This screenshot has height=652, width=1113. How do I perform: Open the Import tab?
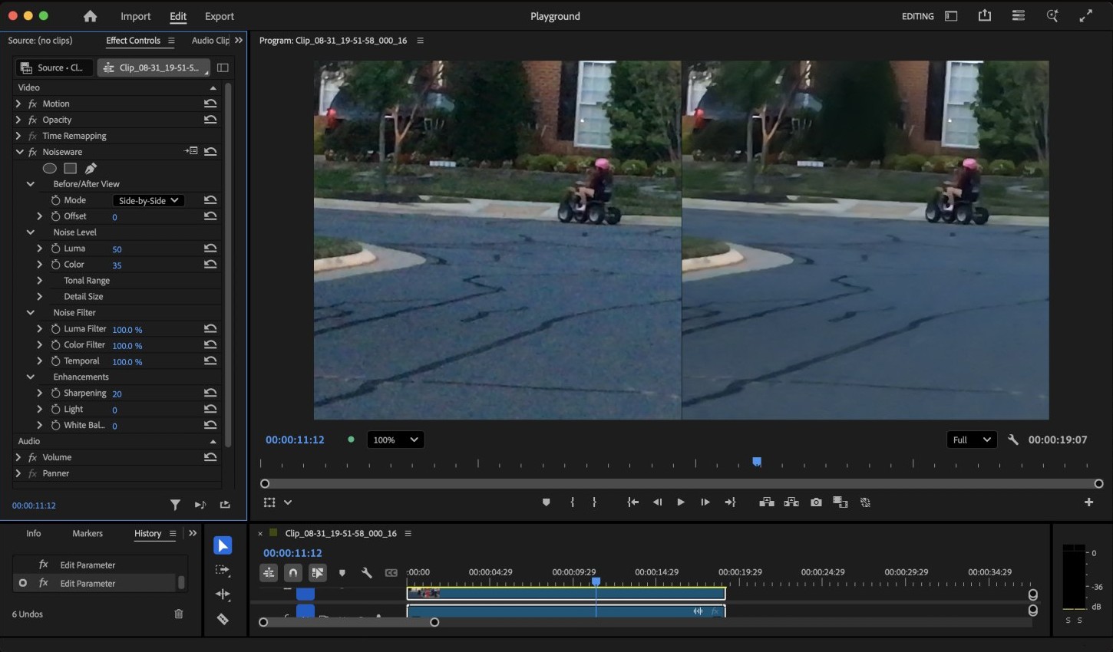point(135,16)
